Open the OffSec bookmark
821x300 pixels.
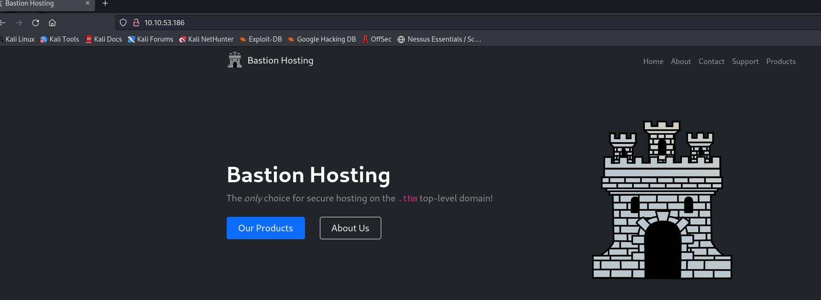[377, 39]
